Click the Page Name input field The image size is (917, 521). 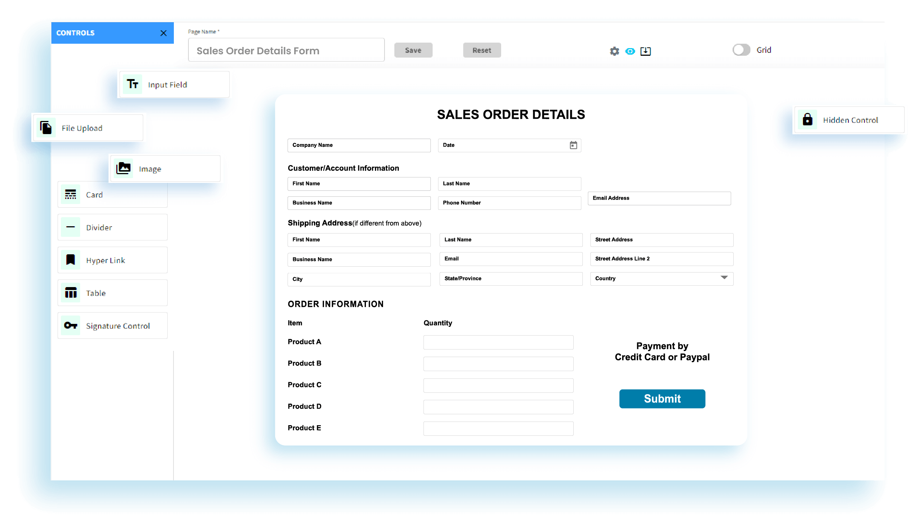pyautogui.click(x=286, y=50)
